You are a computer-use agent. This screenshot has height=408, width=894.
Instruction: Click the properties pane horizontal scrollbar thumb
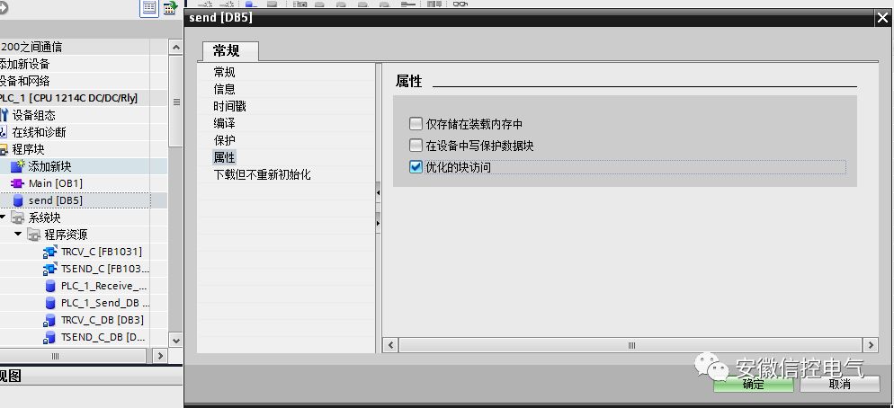click(630, 345)
